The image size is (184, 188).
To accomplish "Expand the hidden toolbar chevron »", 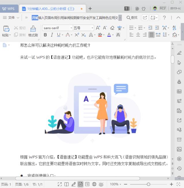I will (x=26, y=18).
